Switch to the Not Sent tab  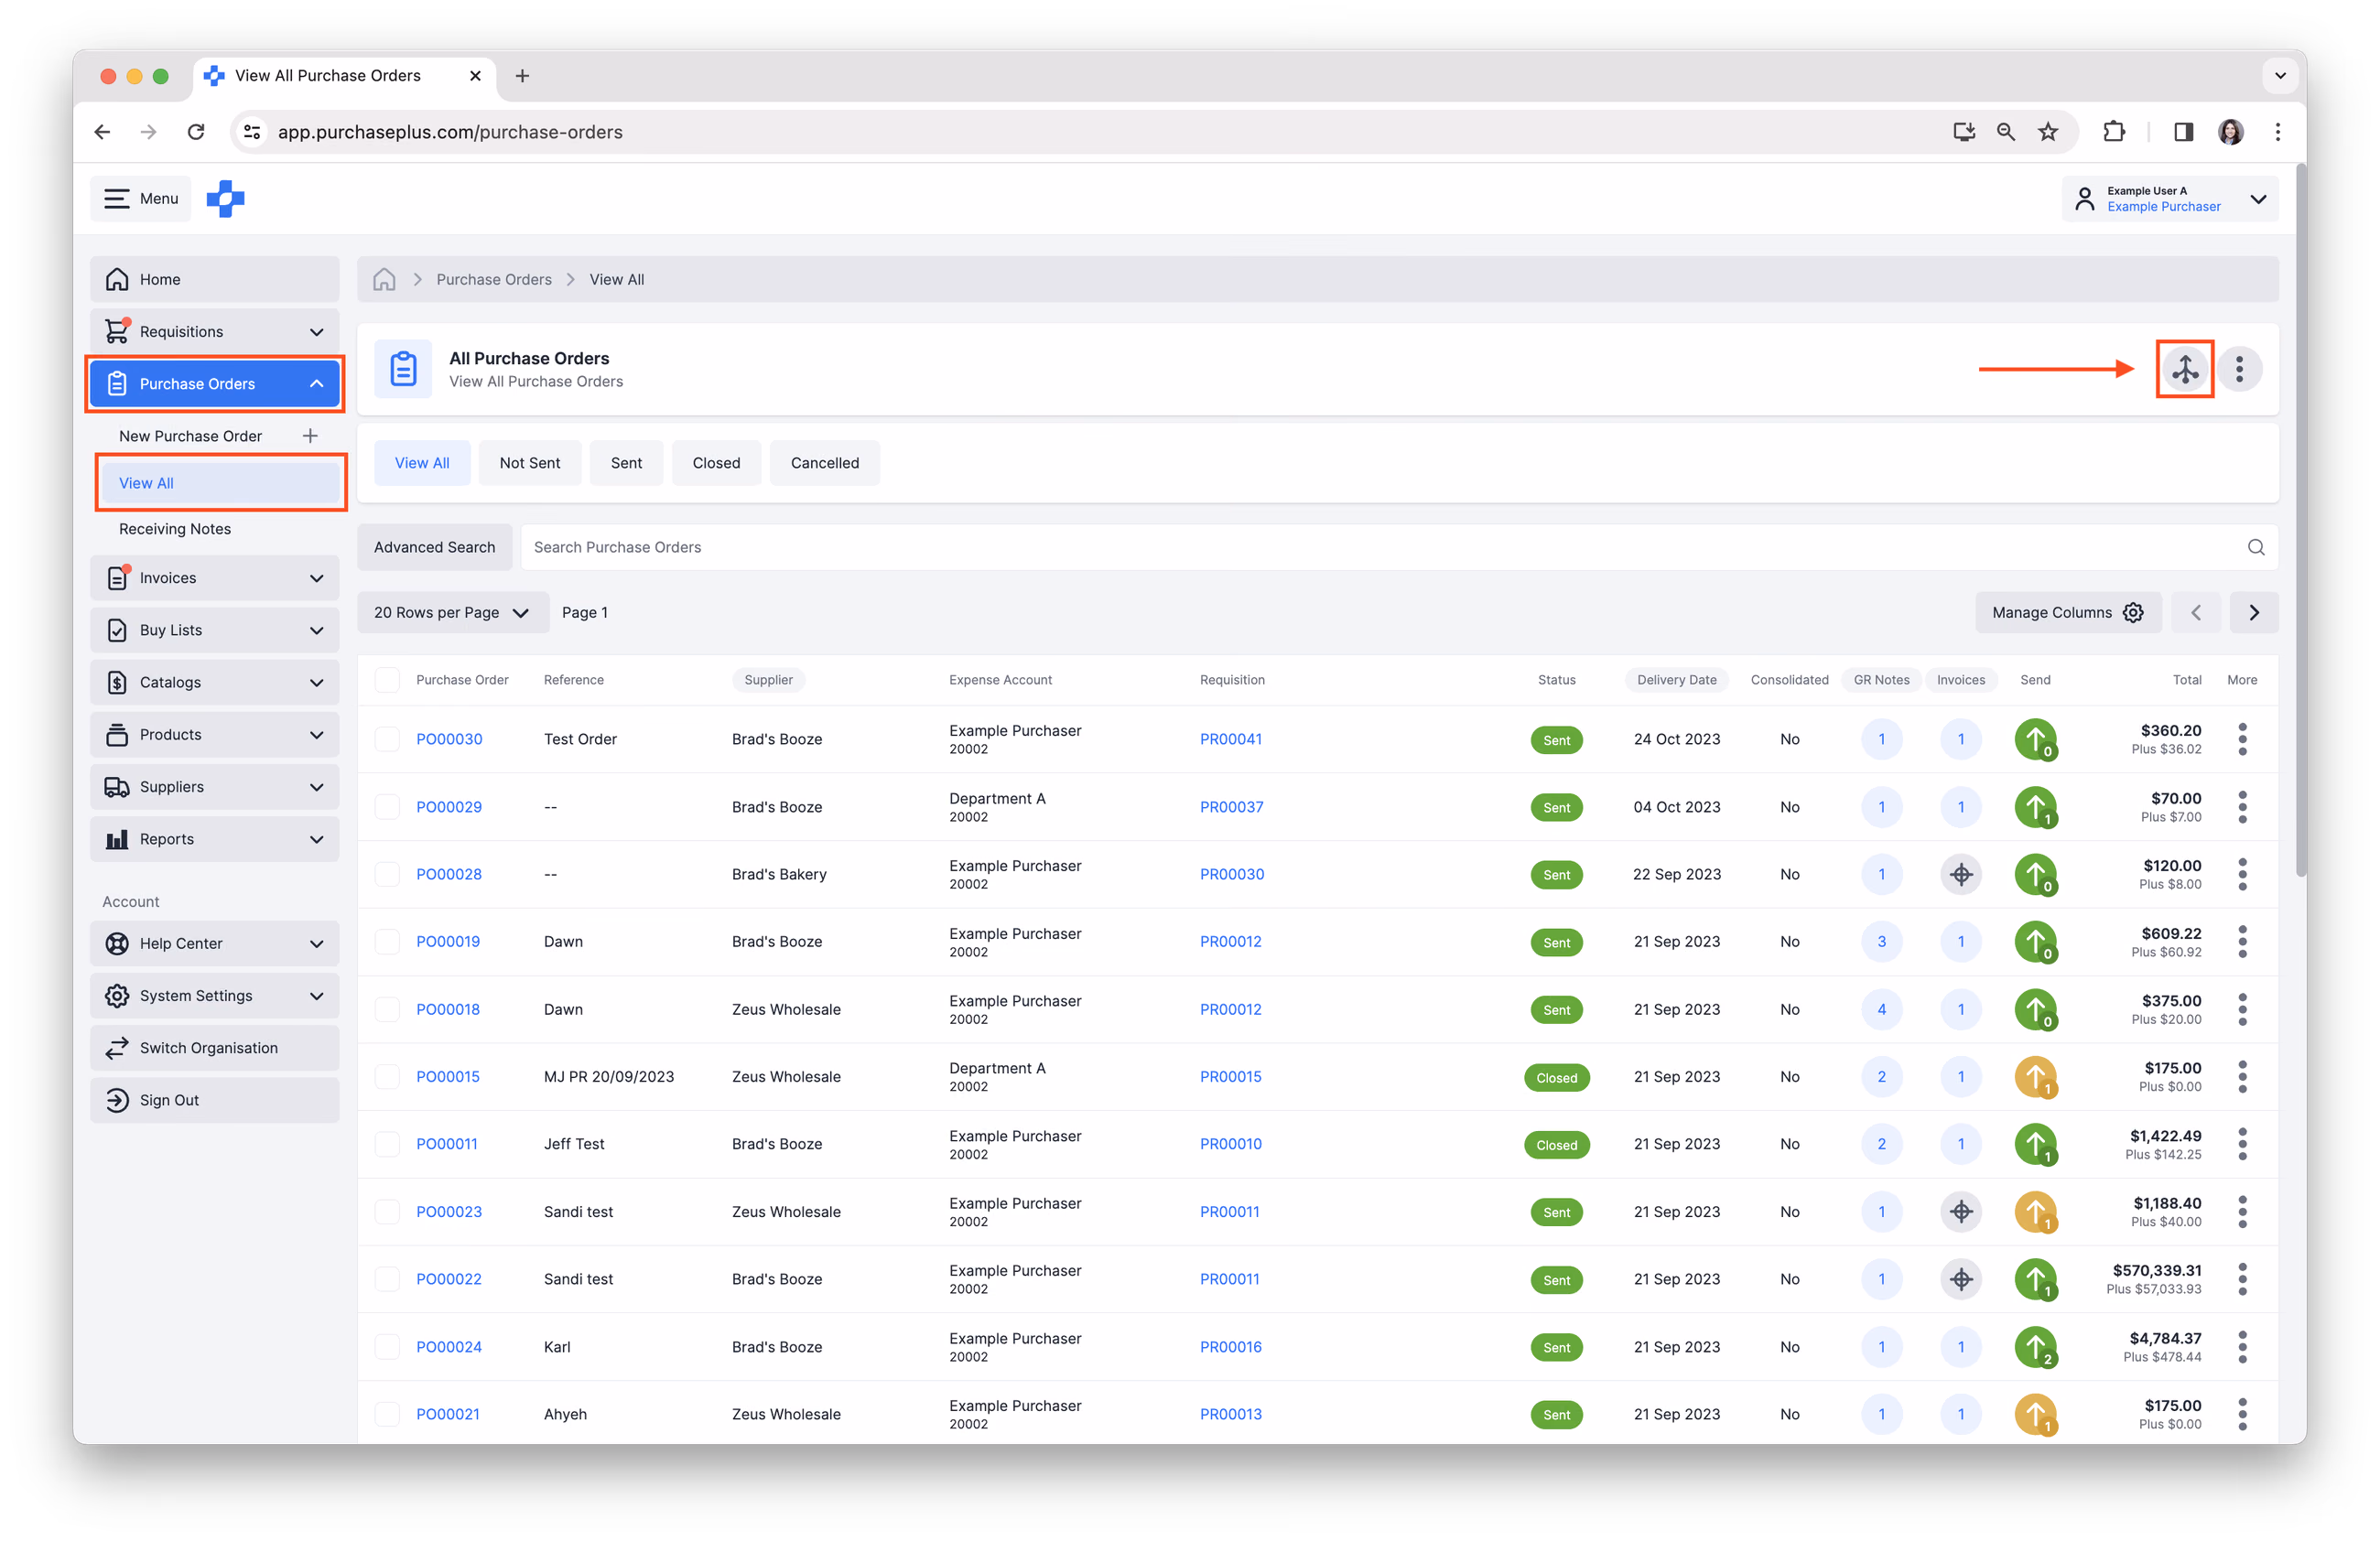click(x=529, y=463)
